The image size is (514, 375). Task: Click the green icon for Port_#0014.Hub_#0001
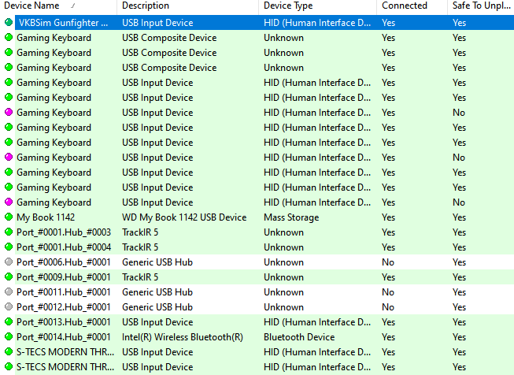(x=9, y=337)
